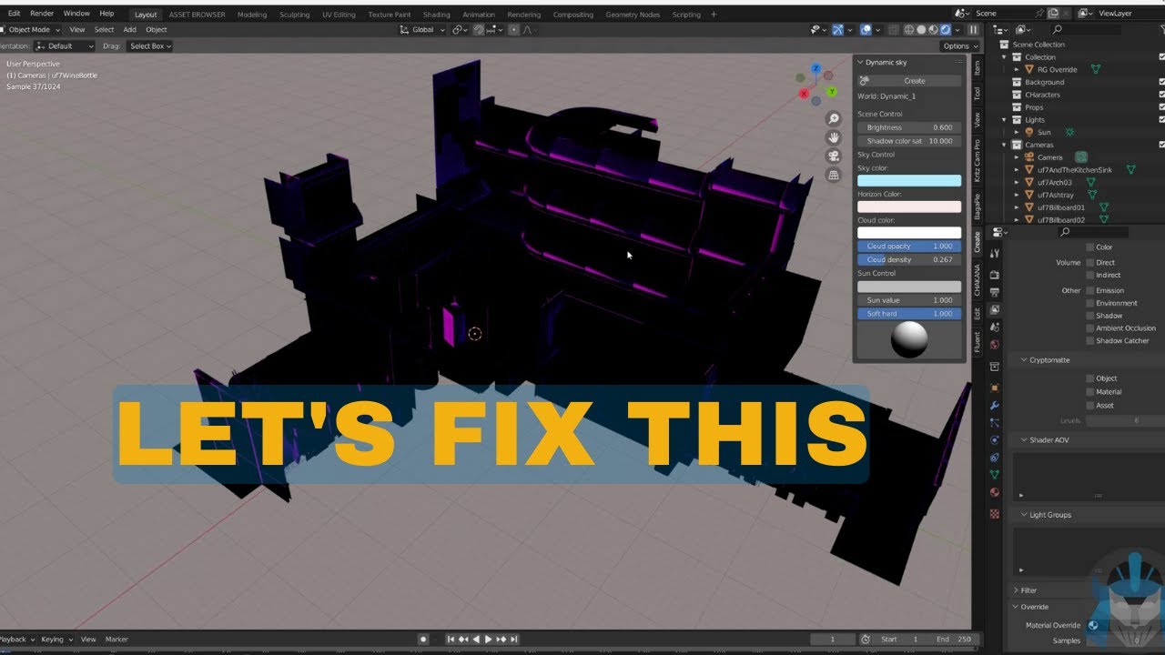Image resolution: width=1165 pixels, height=655 pixels.
Task: Select uf7Ashtray object in outliner
Action: 1056,195
